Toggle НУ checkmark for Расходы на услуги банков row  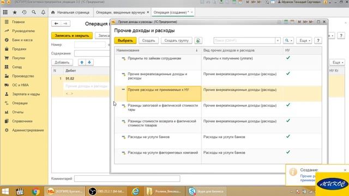[288, 137]
